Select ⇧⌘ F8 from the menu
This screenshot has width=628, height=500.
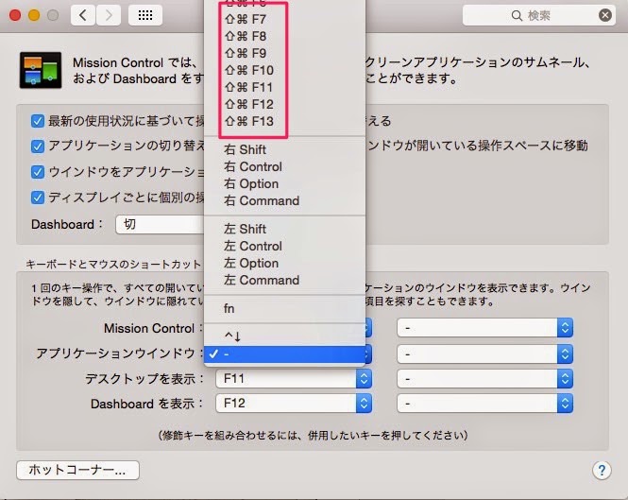[284, 36]
